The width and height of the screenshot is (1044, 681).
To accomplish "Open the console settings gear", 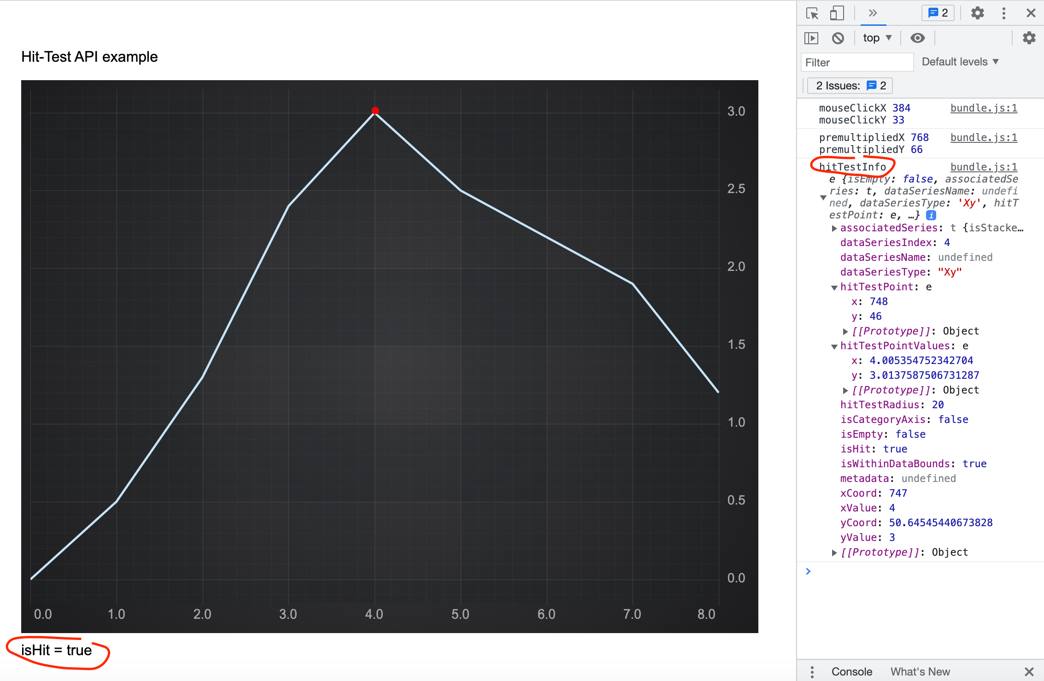I will [1029, 38].
